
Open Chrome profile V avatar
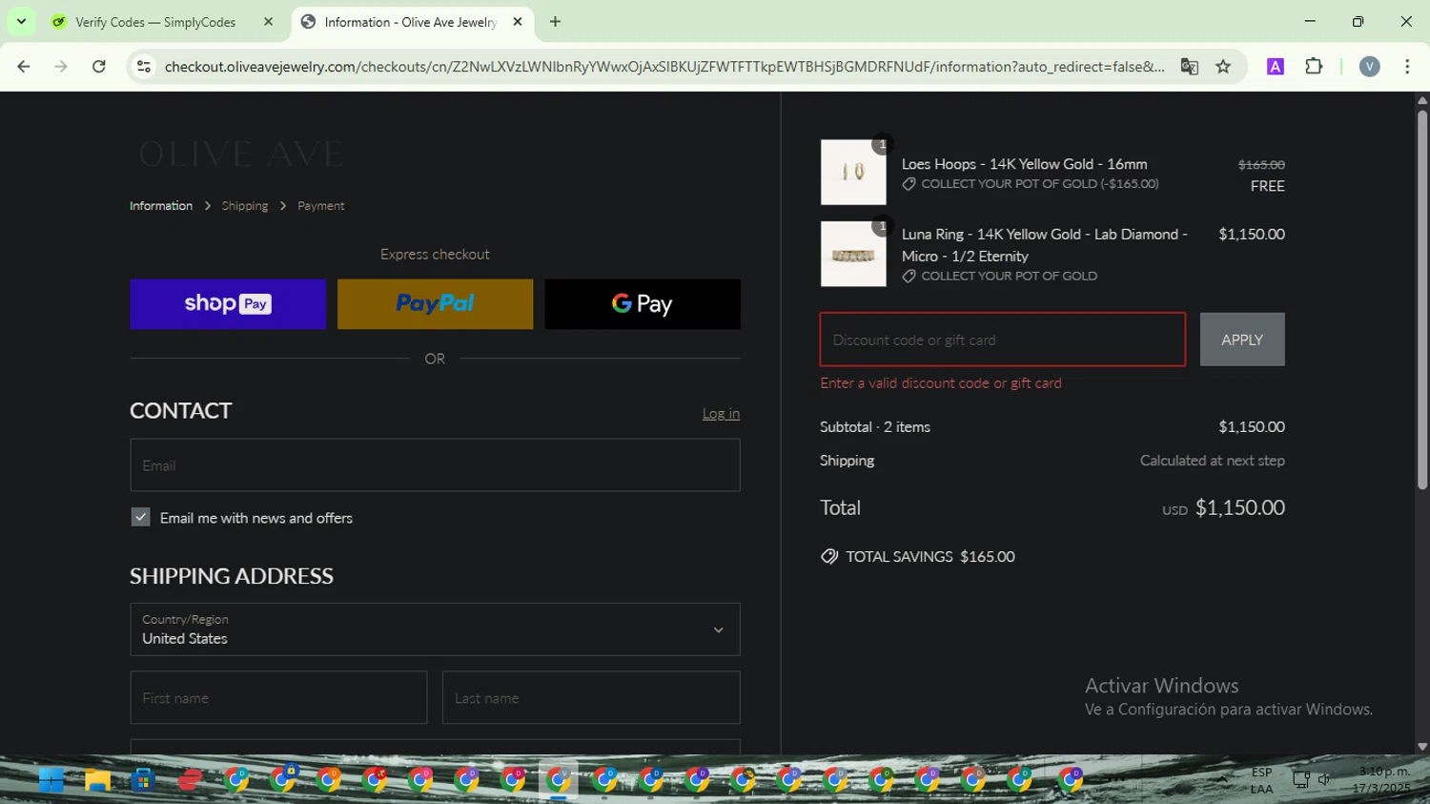click(1369, 66)
